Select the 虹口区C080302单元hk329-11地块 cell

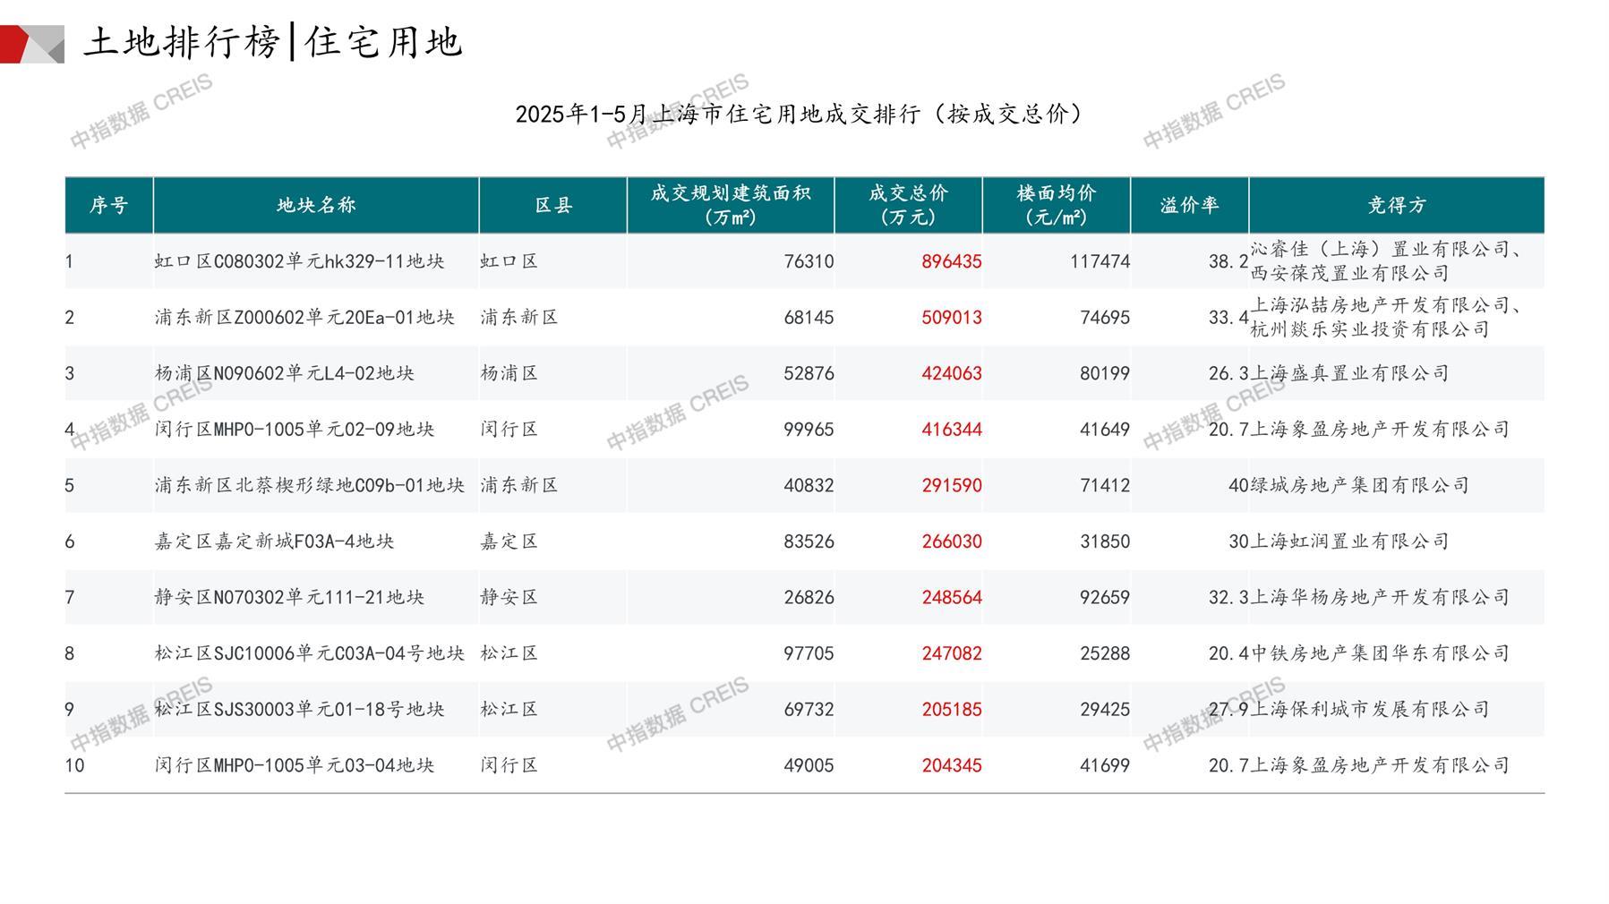tap(299, 261)
